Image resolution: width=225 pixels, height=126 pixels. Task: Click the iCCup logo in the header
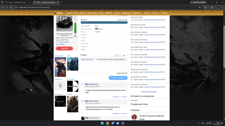click(58, 13)
